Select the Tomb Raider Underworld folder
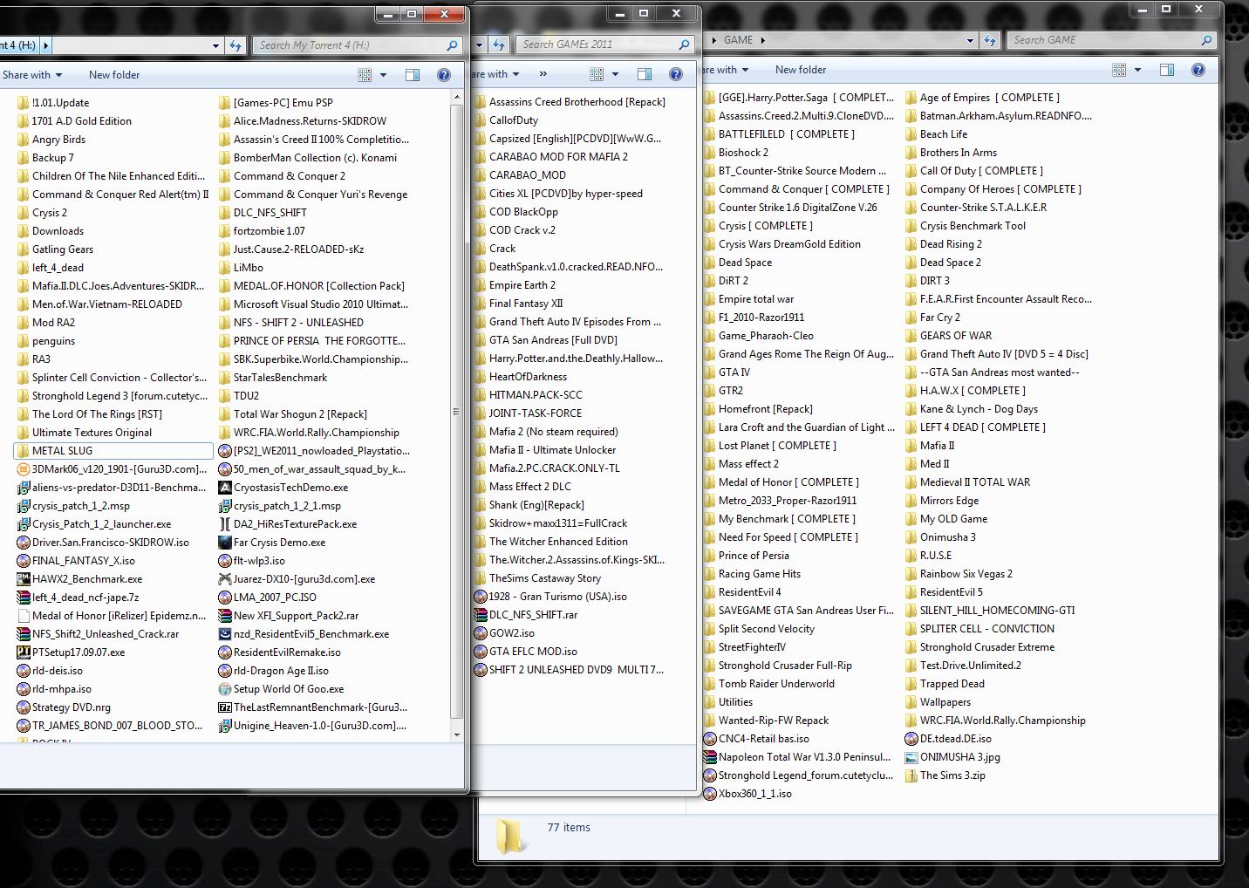 click(768, 684)
